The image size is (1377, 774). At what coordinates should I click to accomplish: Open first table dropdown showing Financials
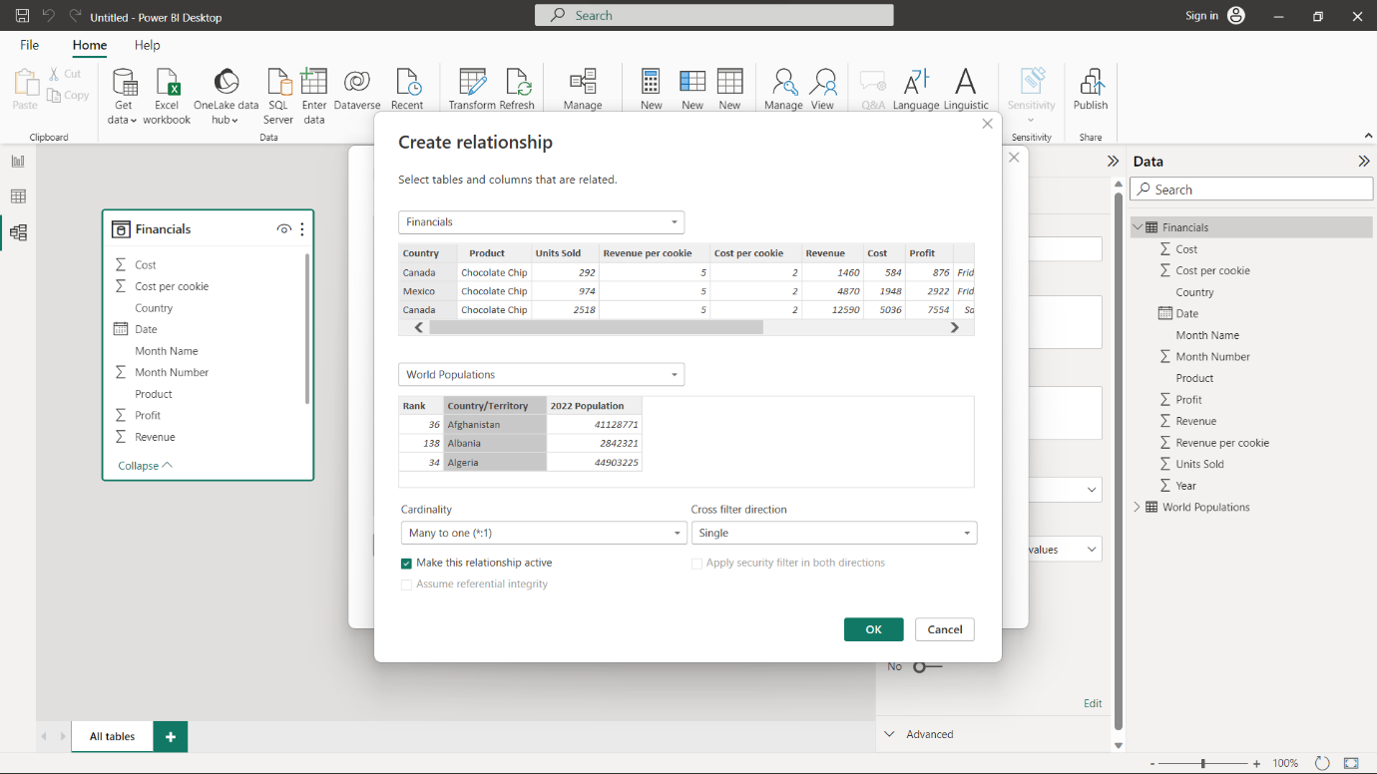541,222
